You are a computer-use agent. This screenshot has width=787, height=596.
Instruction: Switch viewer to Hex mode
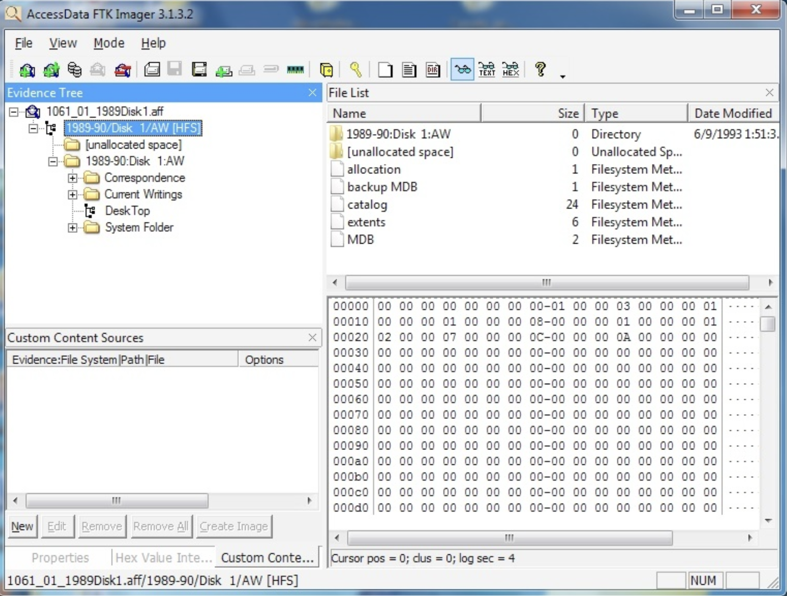point(510,69)
